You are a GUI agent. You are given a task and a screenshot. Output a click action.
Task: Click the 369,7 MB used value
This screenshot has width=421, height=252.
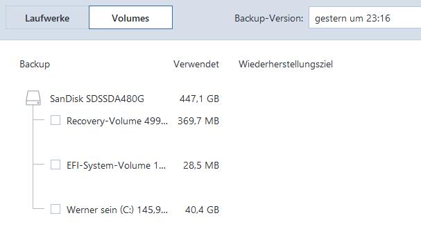(198, 121)
